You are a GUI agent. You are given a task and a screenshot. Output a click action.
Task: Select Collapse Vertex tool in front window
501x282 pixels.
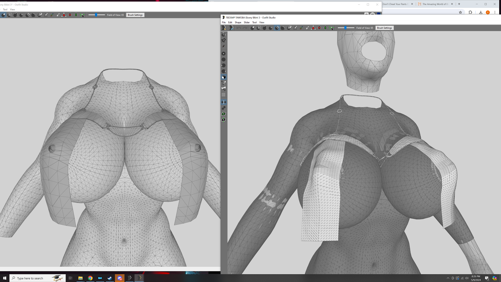tap(313, 28)
